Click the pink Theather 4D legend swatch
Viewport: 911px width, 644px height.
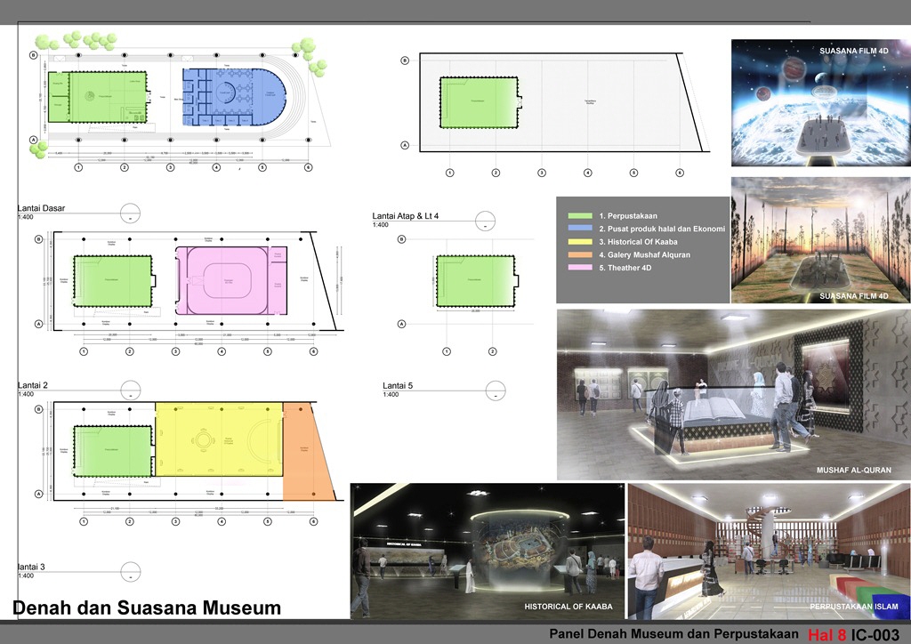tap(580, 268)
